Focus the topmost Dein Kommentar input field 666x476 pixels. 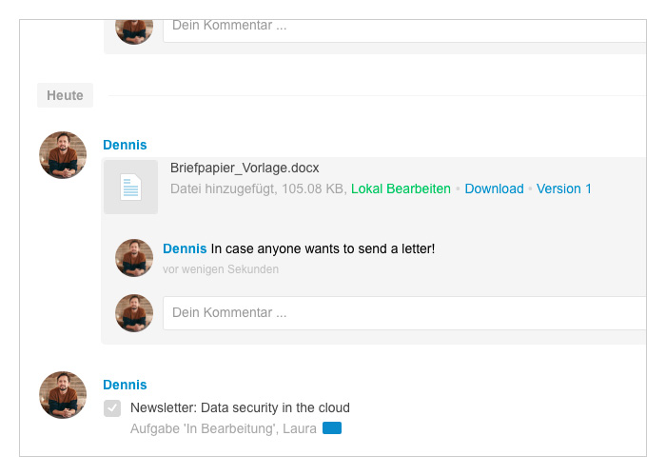click(404, 30)
